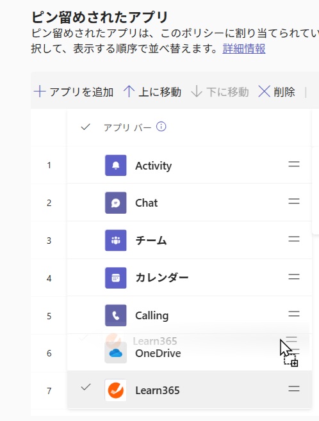Grab the drag handle on Activity row
The width and height of the screenshot is (319, 421).
click(294, 164)
